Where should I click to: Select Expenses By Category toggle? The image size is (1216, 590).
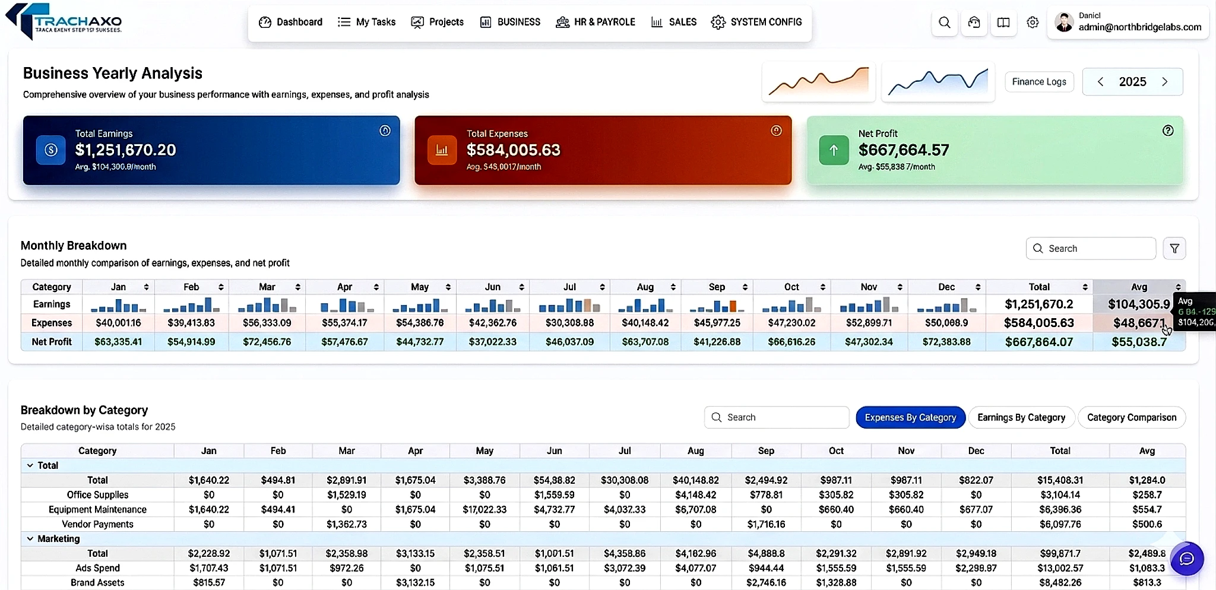(910, 417)
